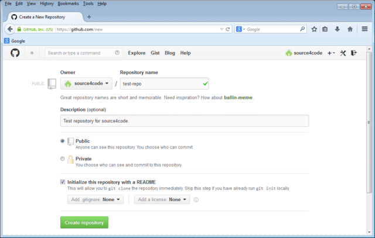Open a new tab with plus

pos(89,17)
